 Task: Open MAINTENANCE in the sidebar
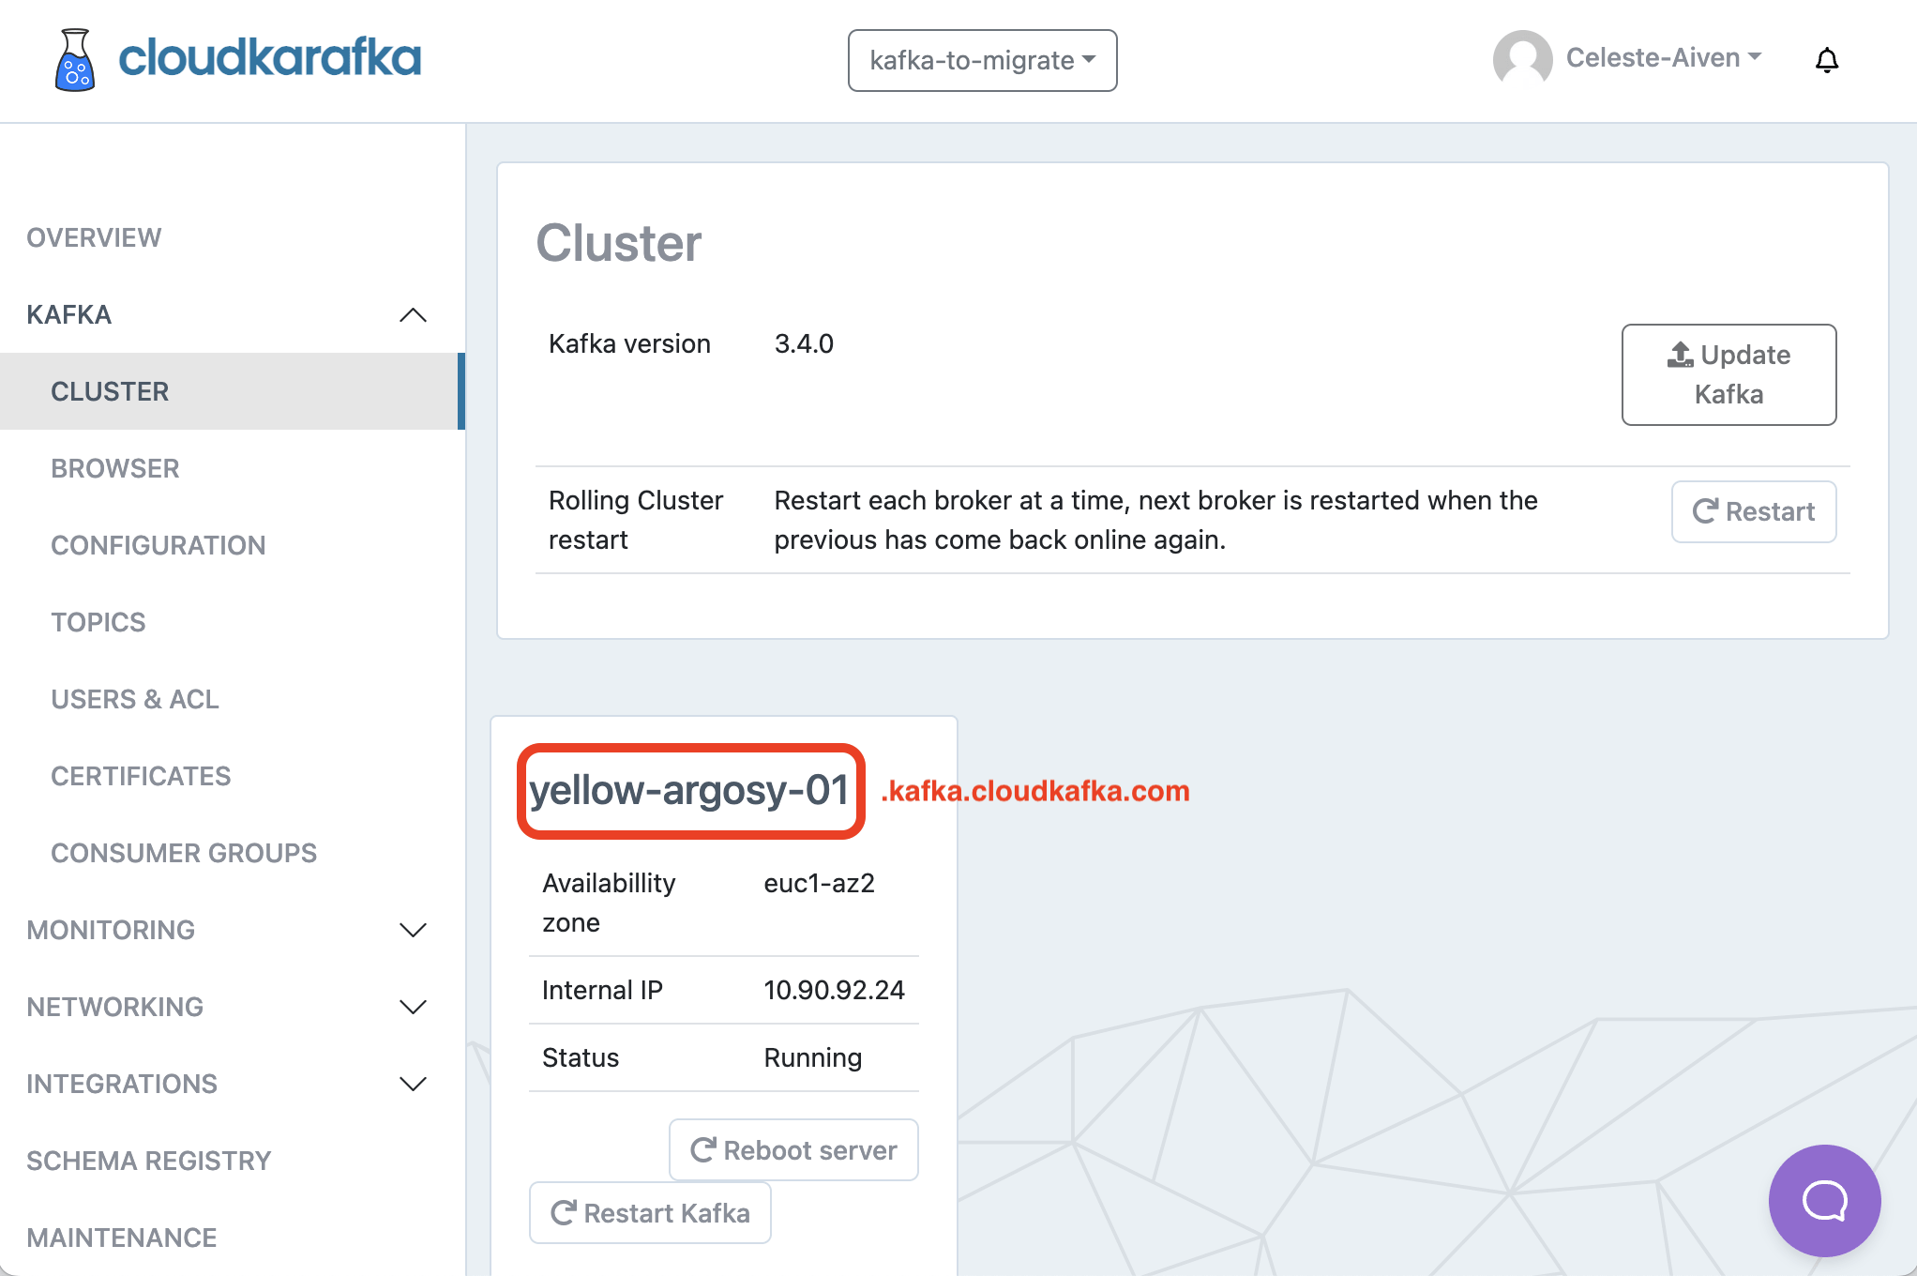[x=122, y=1238]
